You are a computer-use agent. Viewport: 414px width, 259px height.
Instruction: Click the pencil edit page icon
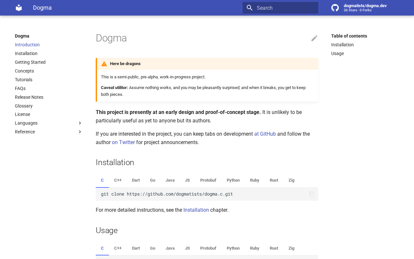pos(314,38)
